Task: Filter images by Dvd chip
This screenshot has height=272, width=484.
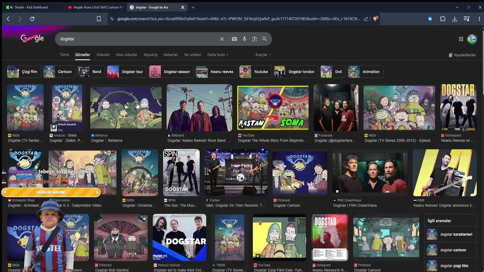Action: 333,72
